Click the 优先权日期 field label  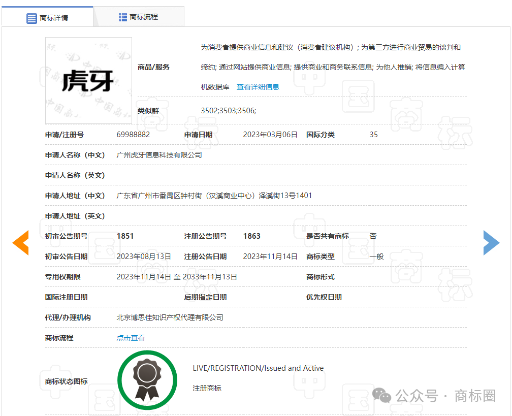[324, 297]
